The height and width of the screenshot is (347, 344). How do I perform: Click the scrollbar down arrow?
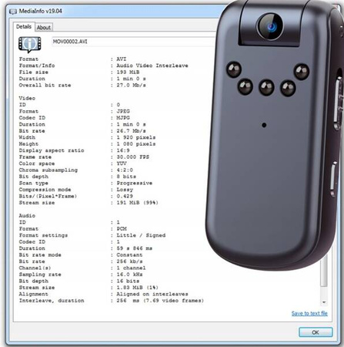point(324,302)
